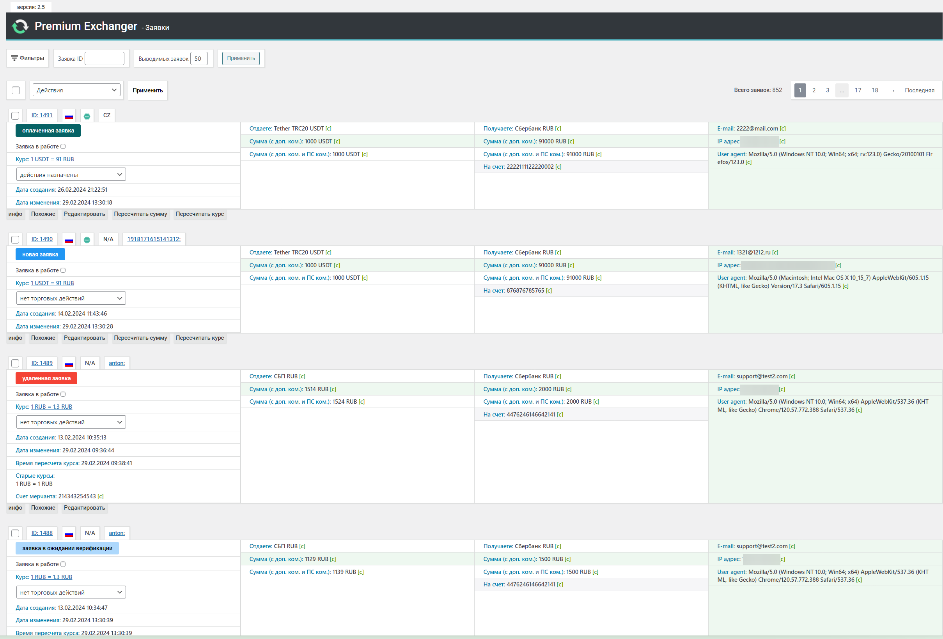Tick the select-all orders checkbox
Screen dimensions: 943x639
(x=16, y=90)
